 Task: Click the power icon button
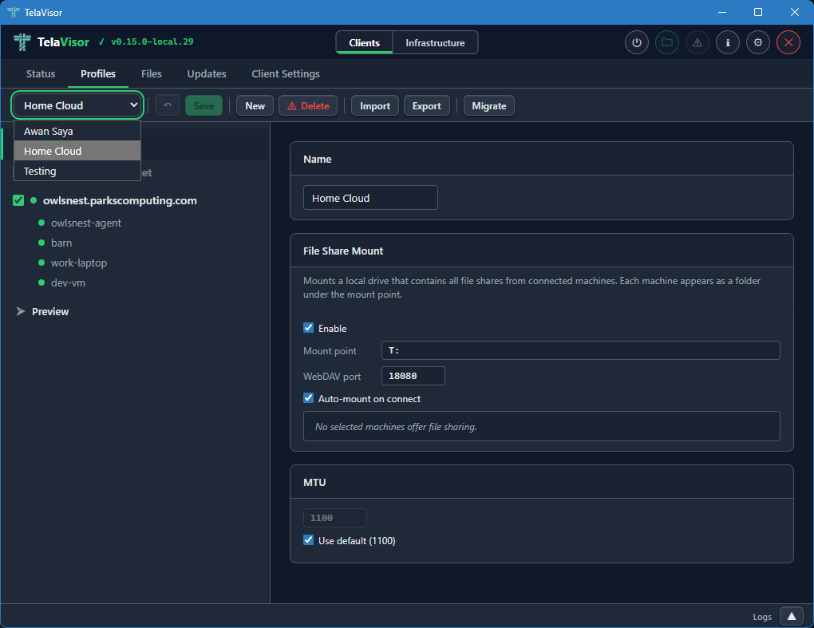pos(637,42)
